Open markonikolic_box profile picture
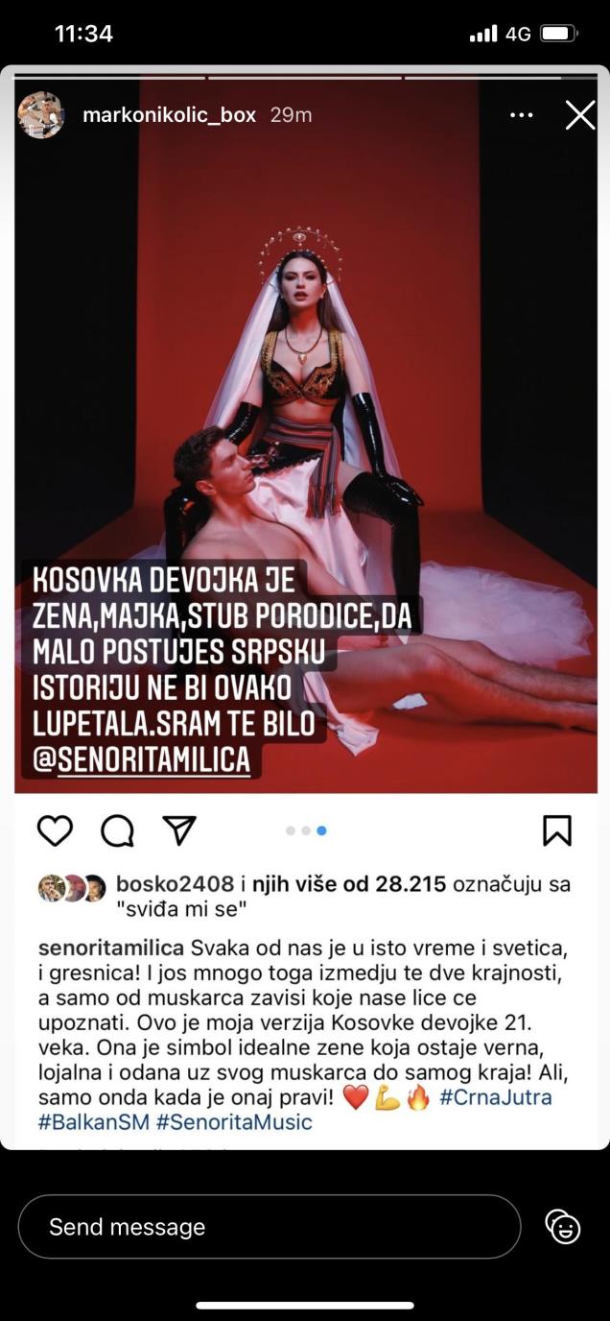 click(x=41, y=115)
